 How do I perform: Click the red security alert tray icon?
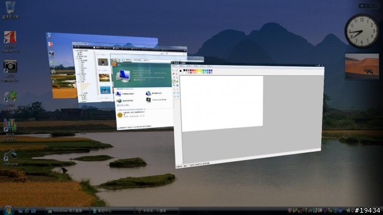[x=290, y=210]
